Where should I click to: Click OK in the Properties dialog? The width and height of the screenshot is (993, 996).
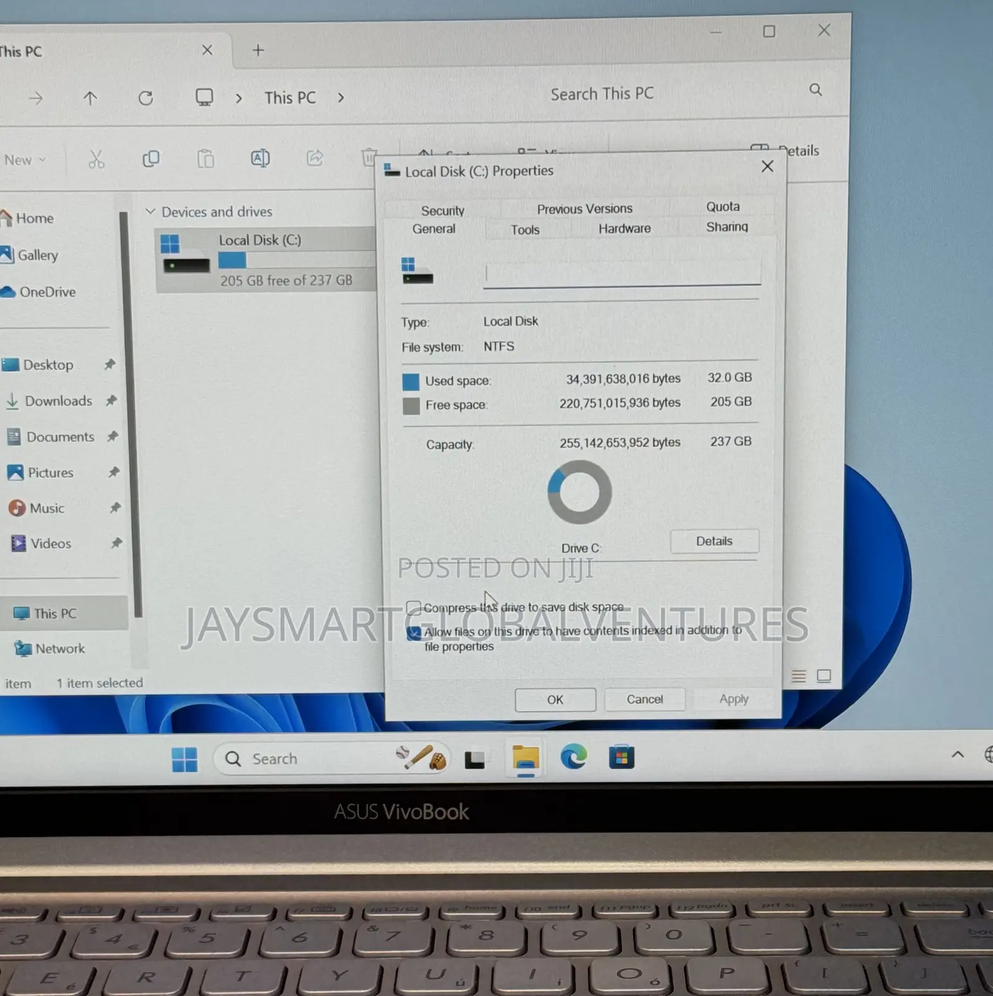[555, 700]
